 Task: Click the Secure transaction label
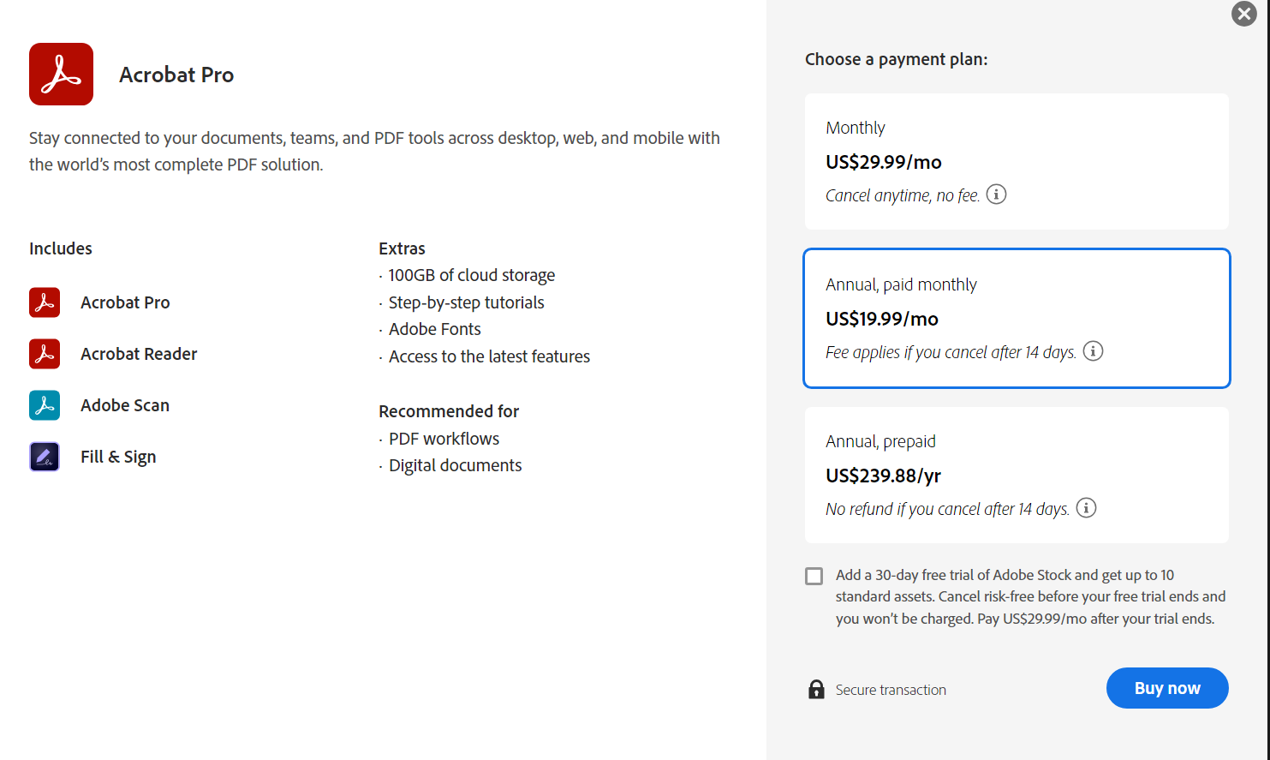[x=891, y=689]
